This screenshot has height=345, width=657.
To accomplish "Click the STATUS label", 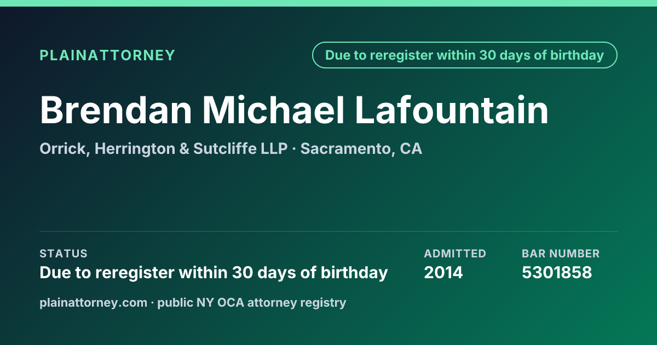I will [64, 254].
